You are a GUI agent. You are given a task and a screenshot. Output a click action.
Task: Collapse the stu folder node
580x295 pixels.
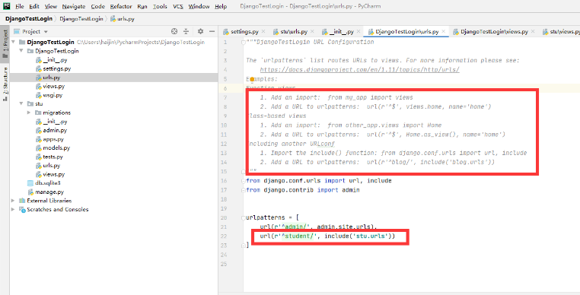click(x=21, y=104)
